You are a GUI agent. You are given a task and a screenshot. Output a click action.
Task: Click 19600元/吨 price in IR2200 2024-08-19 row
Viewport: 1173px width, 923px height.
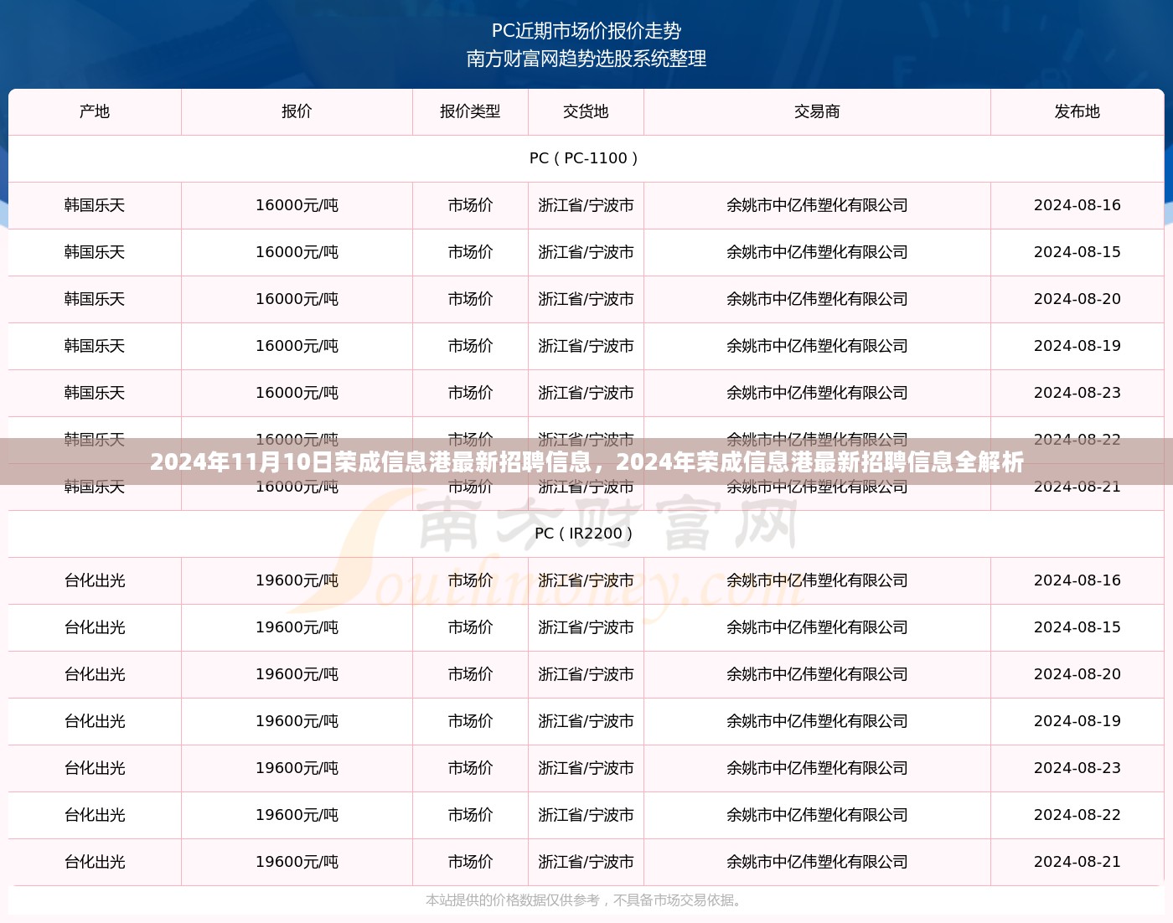point(297,721)
